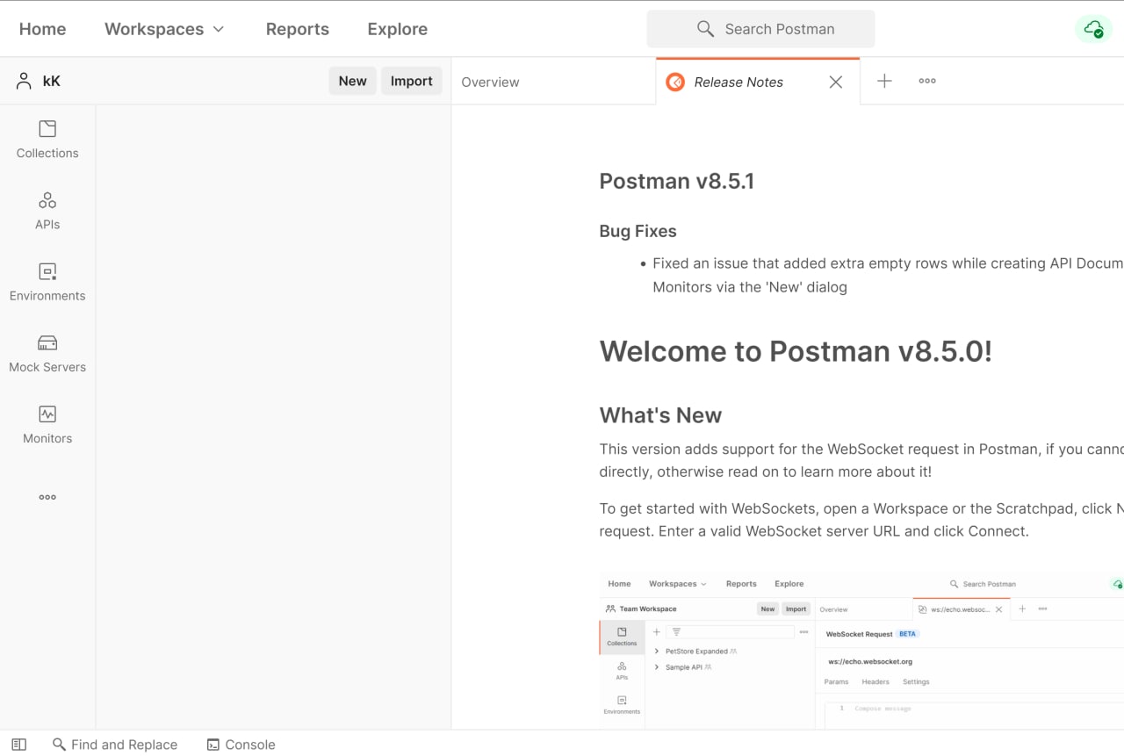Open the Mock Servers sidebar panel

click(47, 354)
